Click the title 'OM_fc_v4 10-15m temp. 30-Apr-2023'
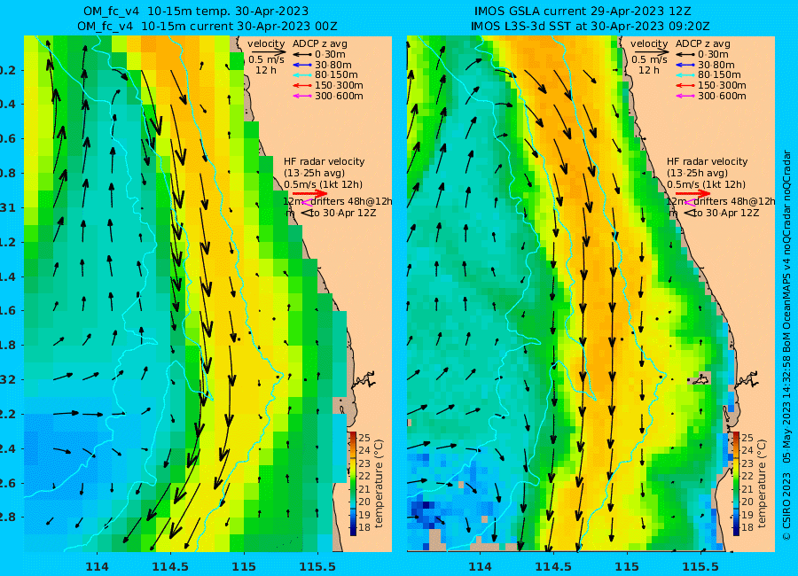The width and height of the screenshot is (798, 576). tap(196, 12)
